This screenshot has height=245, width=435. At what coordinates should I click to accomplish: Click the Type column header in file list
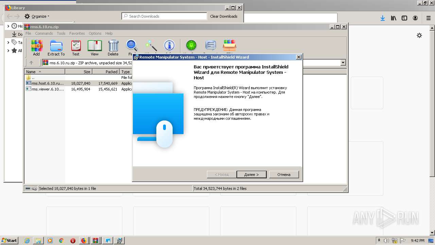[126, 72]
